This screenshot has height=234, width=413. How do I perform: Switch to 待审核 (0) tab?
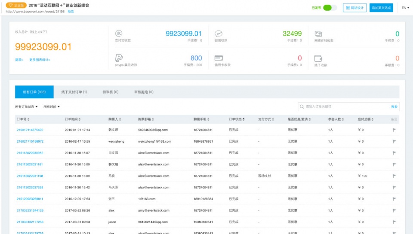pos(111,92)
